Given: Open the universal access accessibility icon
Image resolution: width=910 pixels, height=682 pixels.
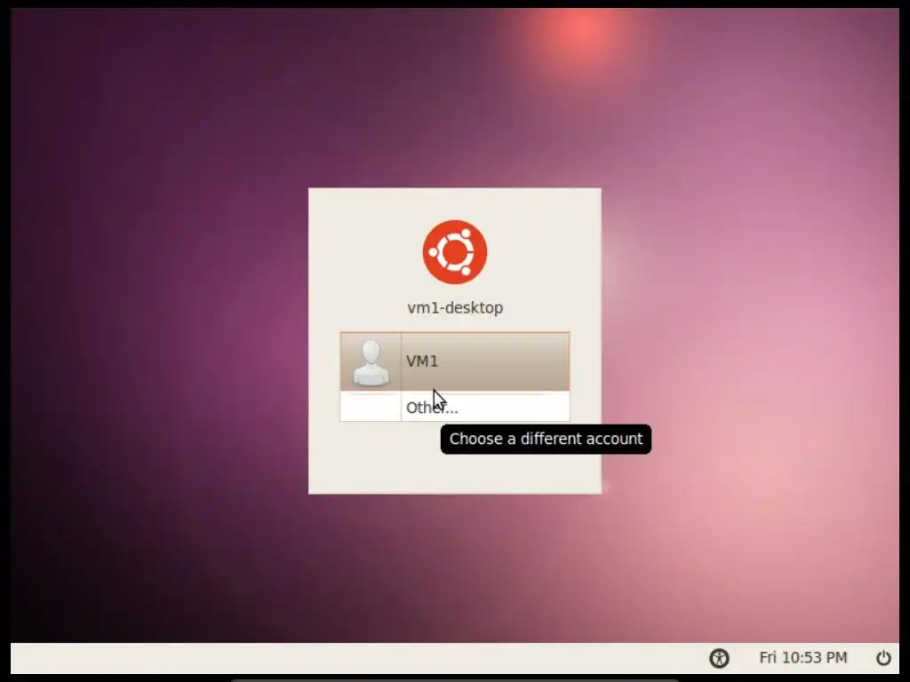Looking at the screenshot, I should click(x=719, y=658).
